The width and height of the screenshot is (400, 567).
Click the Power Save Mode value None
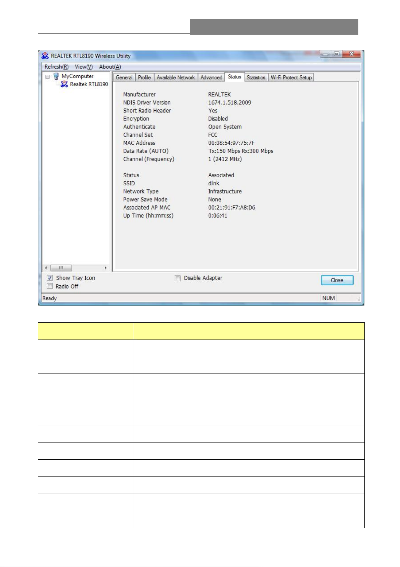click(x=215, y=200)
